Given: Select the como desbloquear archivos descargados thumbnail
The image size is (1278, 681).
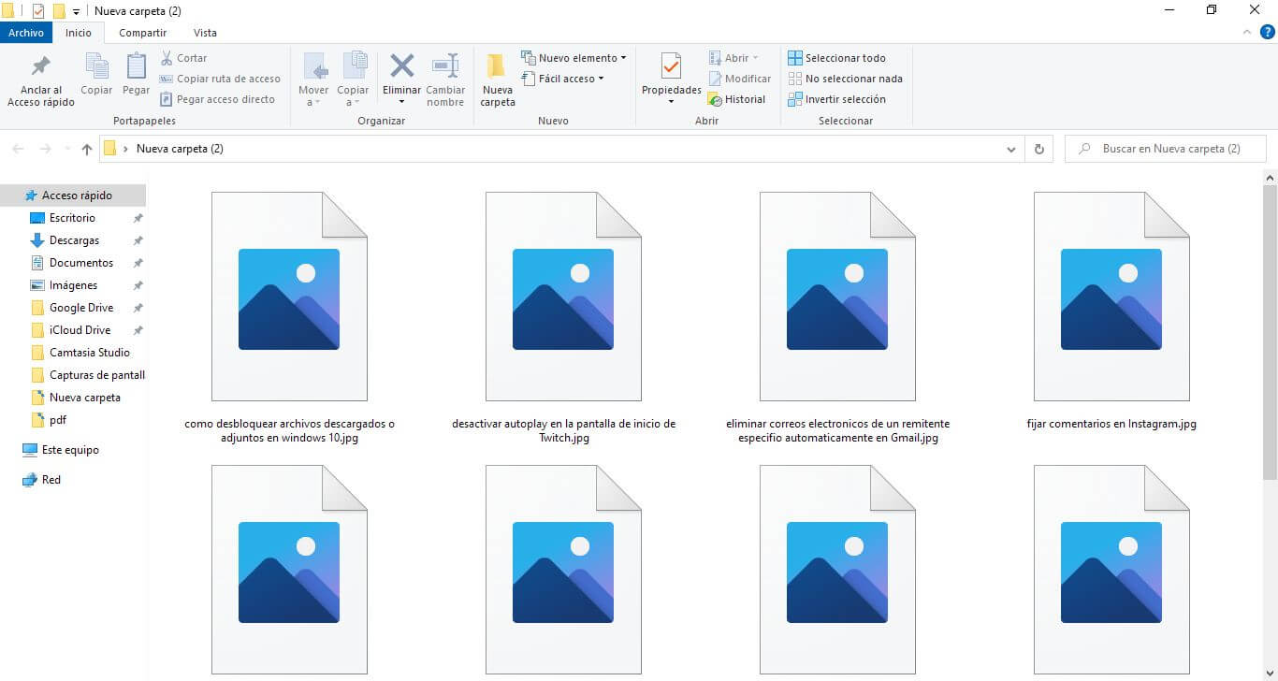Looking at the screenshot, I should [x=289, y=297].
